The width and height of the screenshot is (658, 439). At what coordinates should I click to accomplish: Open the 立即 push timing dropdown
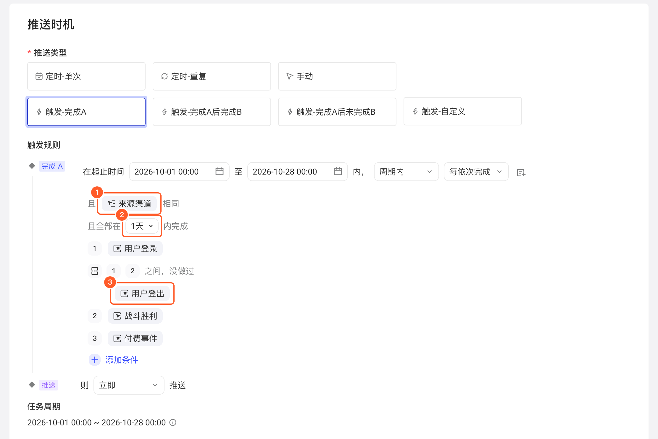tap(129, 385)
